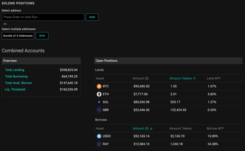The image size is (245, 151).
Task: Click the $95,400.50 BTC amount
Action: pos(141,86)
